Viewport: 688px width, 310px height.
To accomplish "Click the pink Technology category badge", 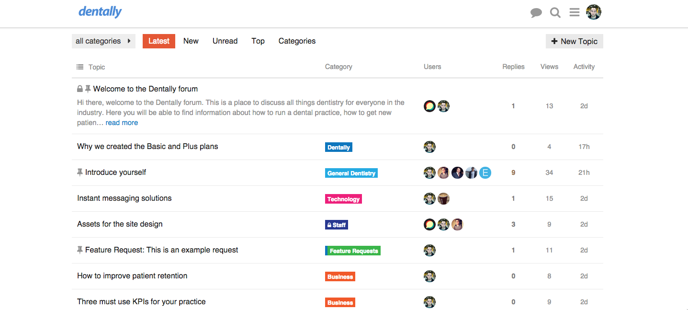I will (x=343, y=199).
